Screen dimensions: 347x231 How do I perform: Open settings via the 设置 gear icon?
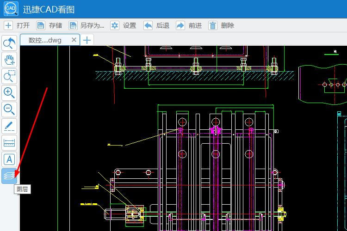115,25
